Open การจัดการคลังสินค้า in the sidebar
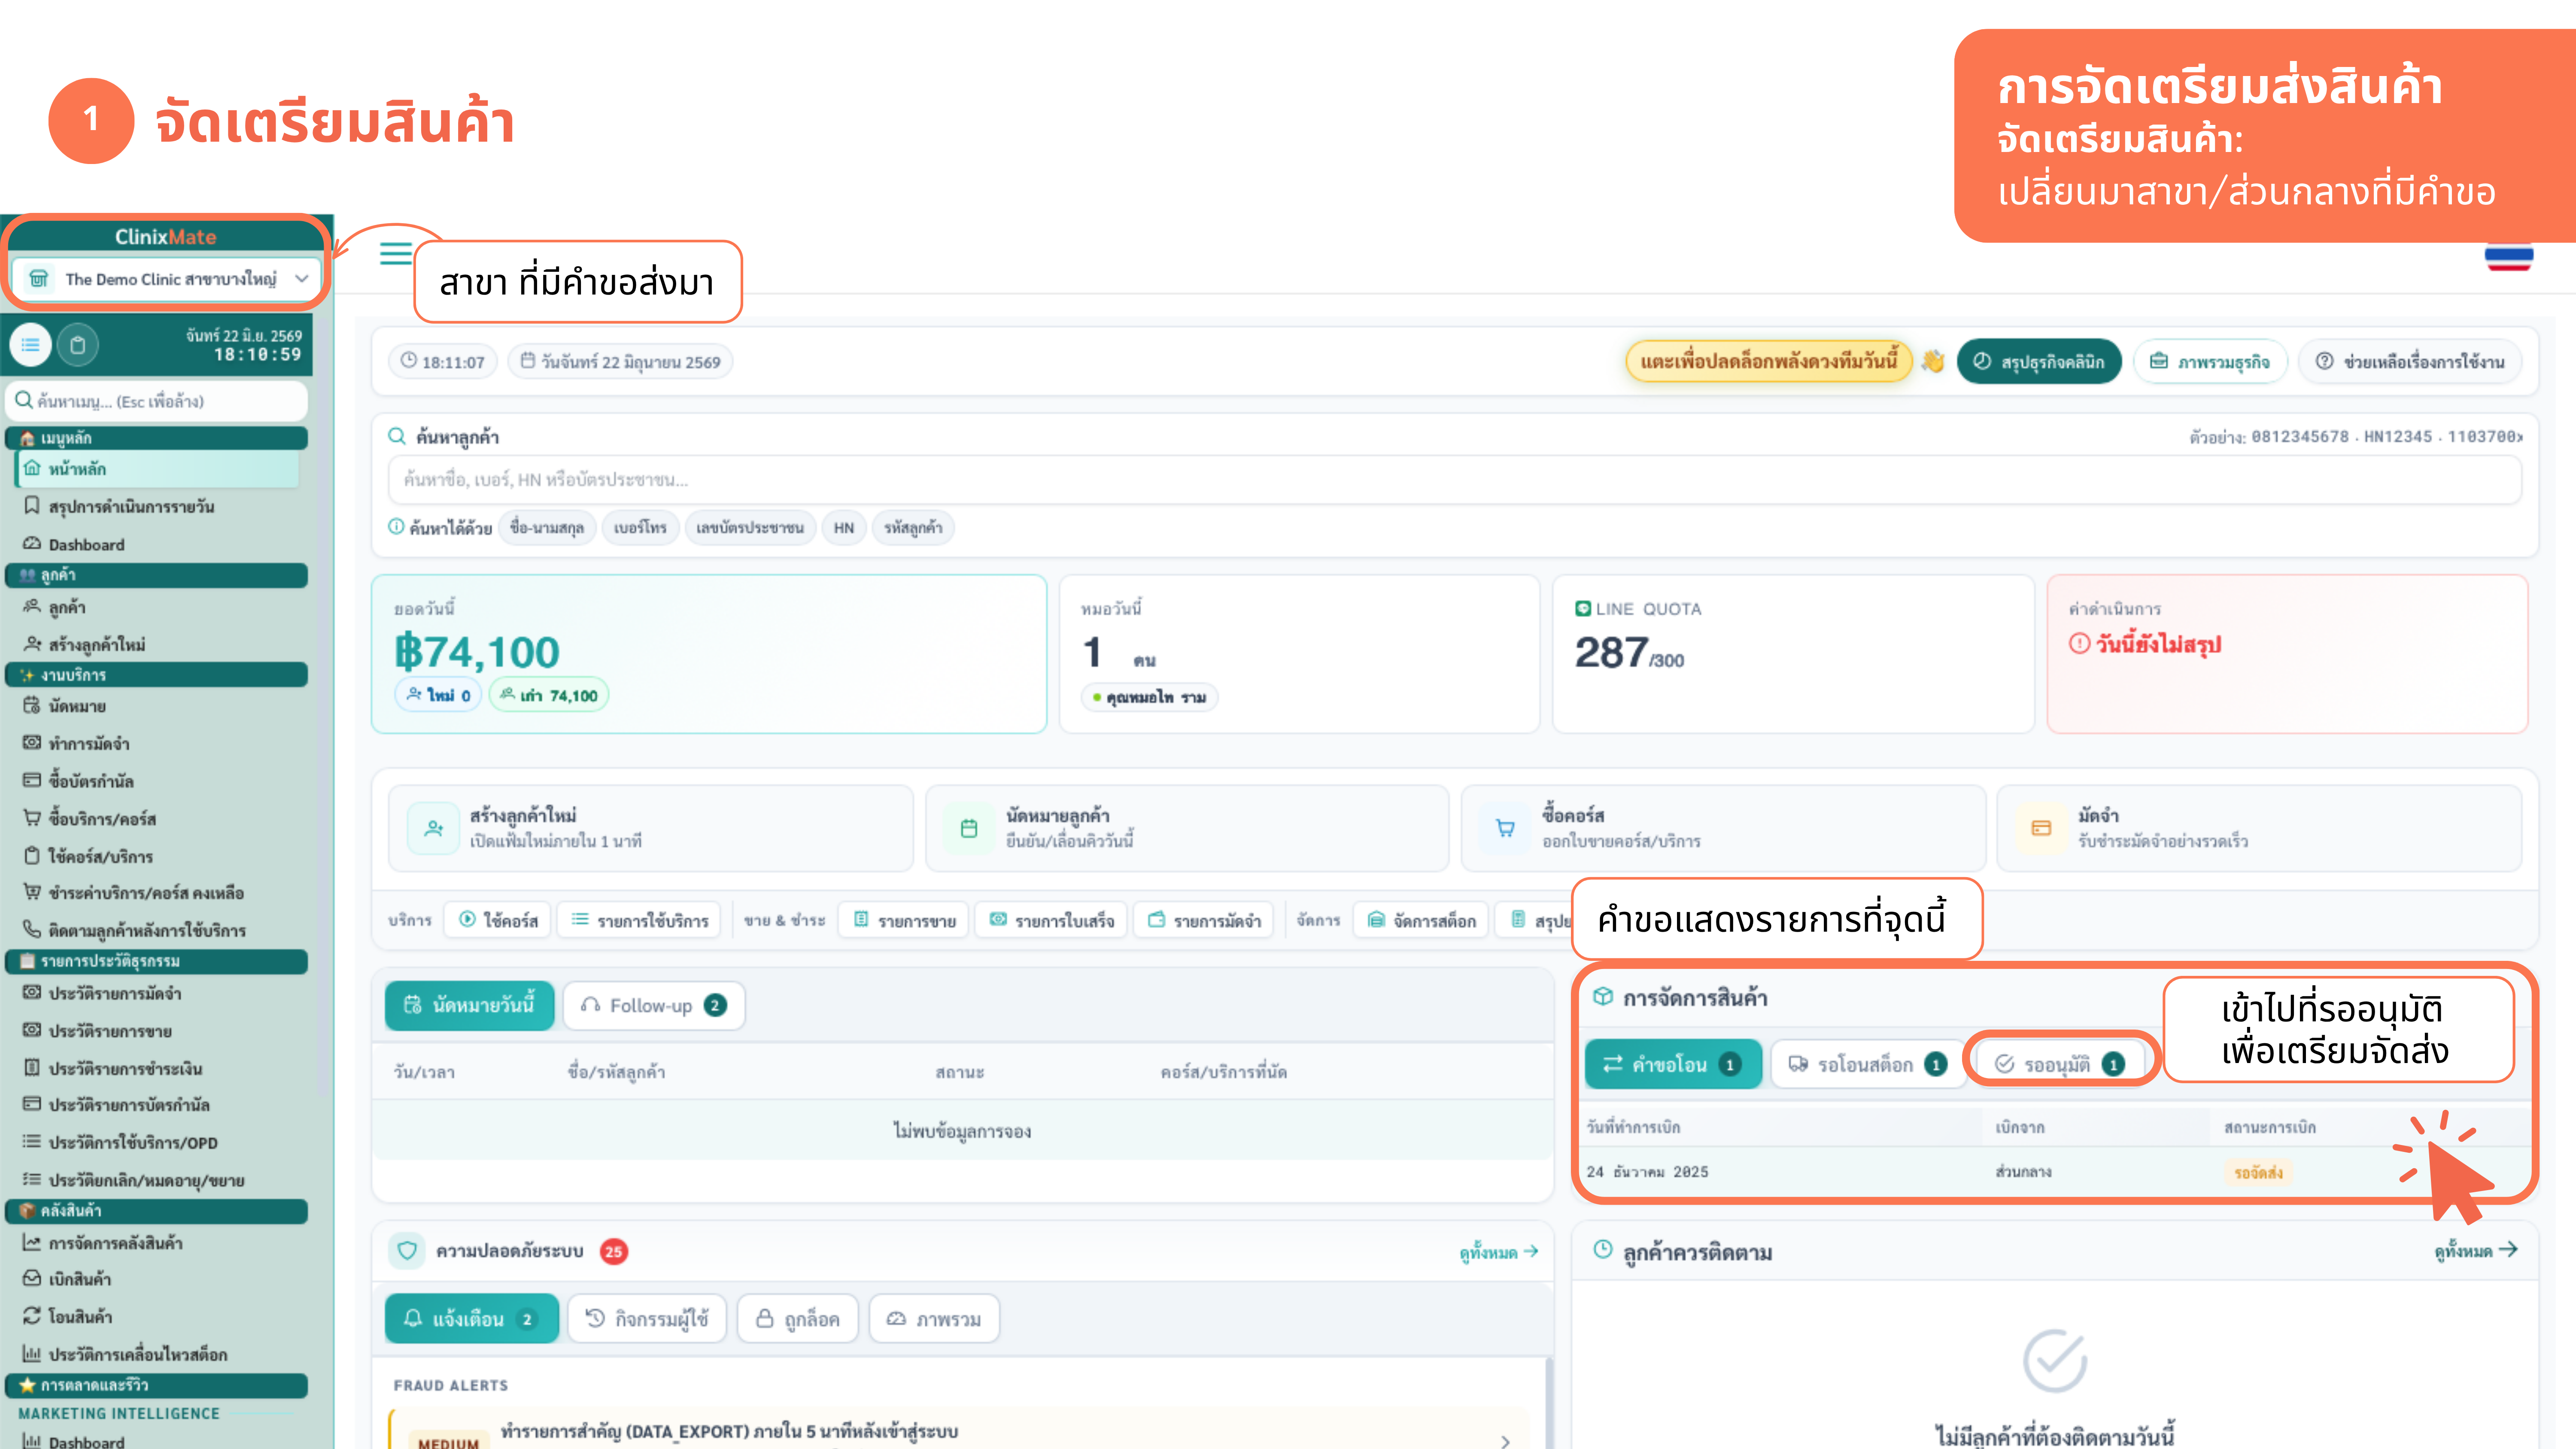2576x1449 pixels. click(103, 1243)
